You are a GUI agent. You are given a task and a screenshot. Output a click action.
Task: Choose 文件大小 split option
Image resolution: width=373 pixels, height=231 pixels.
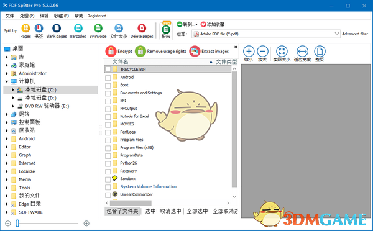pos(119,29)
